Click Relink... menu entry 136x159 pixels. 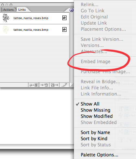[x=89, y=5]
